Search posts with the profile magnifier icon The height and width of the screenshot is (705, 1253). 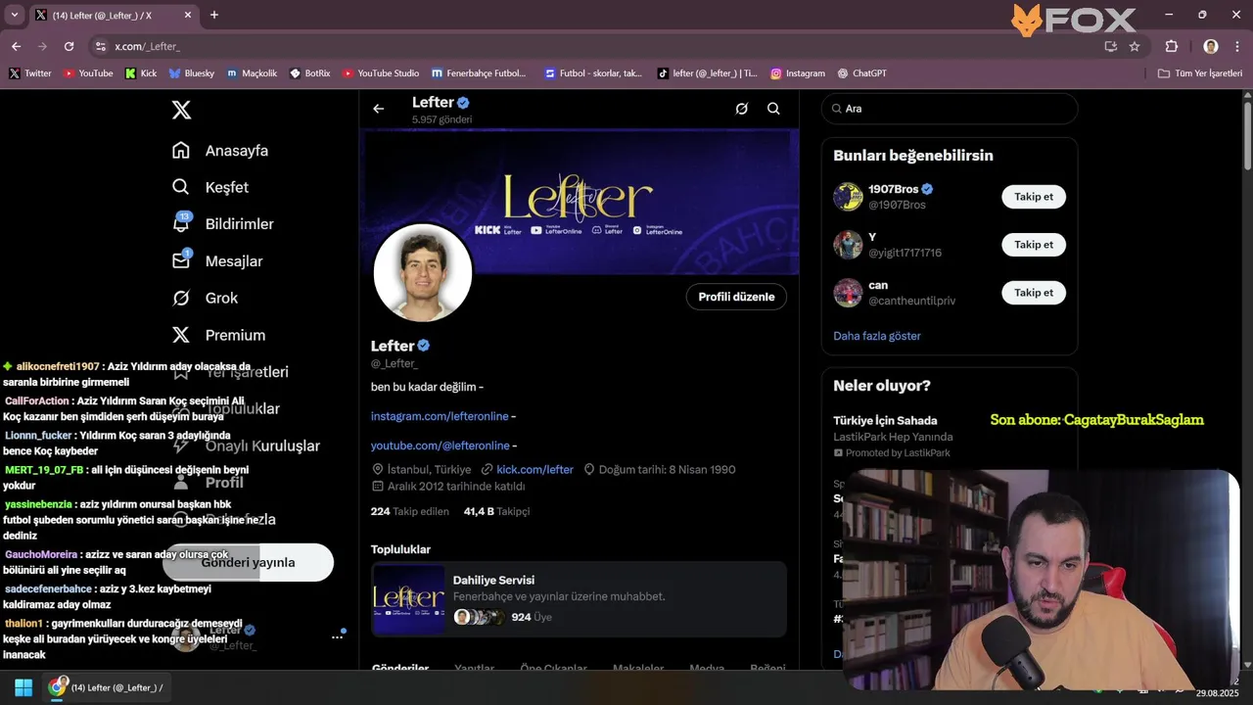pos(773,109)
